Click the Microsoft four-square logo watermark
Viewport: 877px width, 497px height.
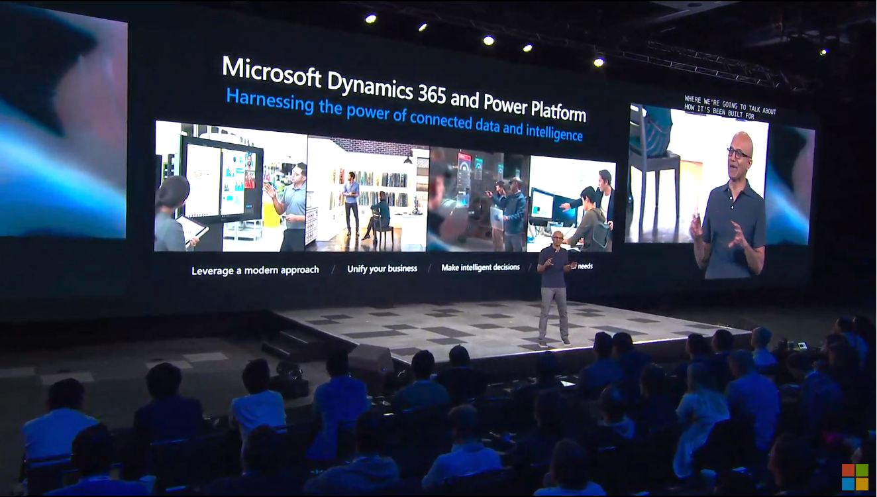coord(854,477)
